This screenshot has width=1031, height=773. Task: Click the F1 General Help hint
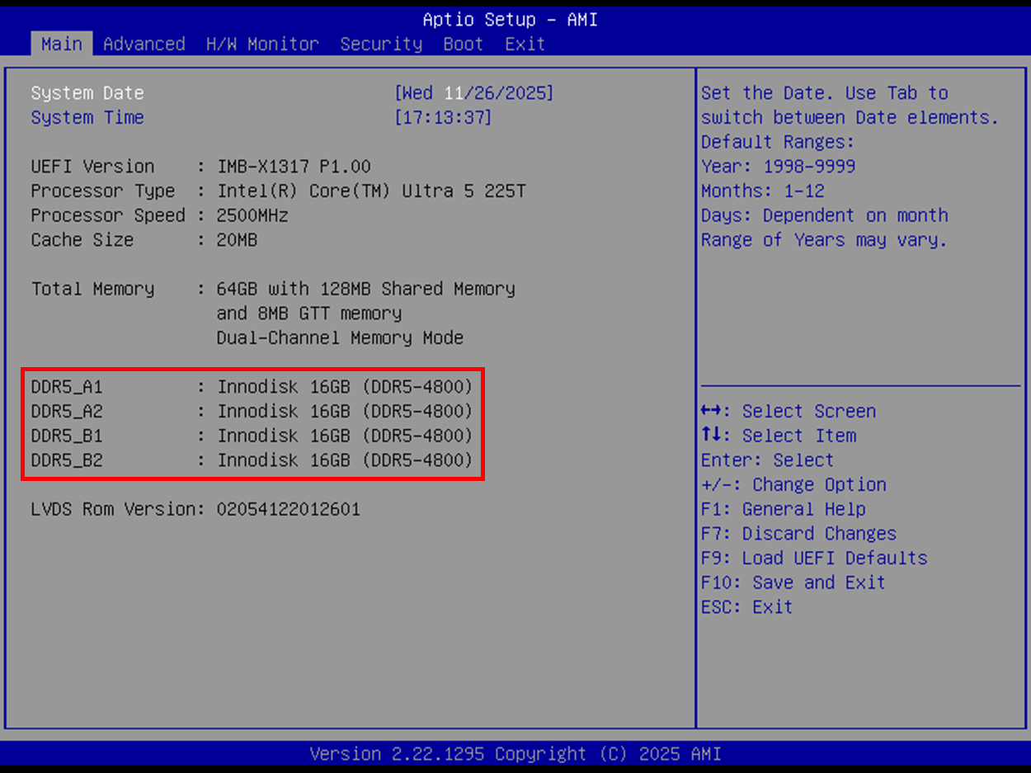pyautogui.click(x=783, y=509)
